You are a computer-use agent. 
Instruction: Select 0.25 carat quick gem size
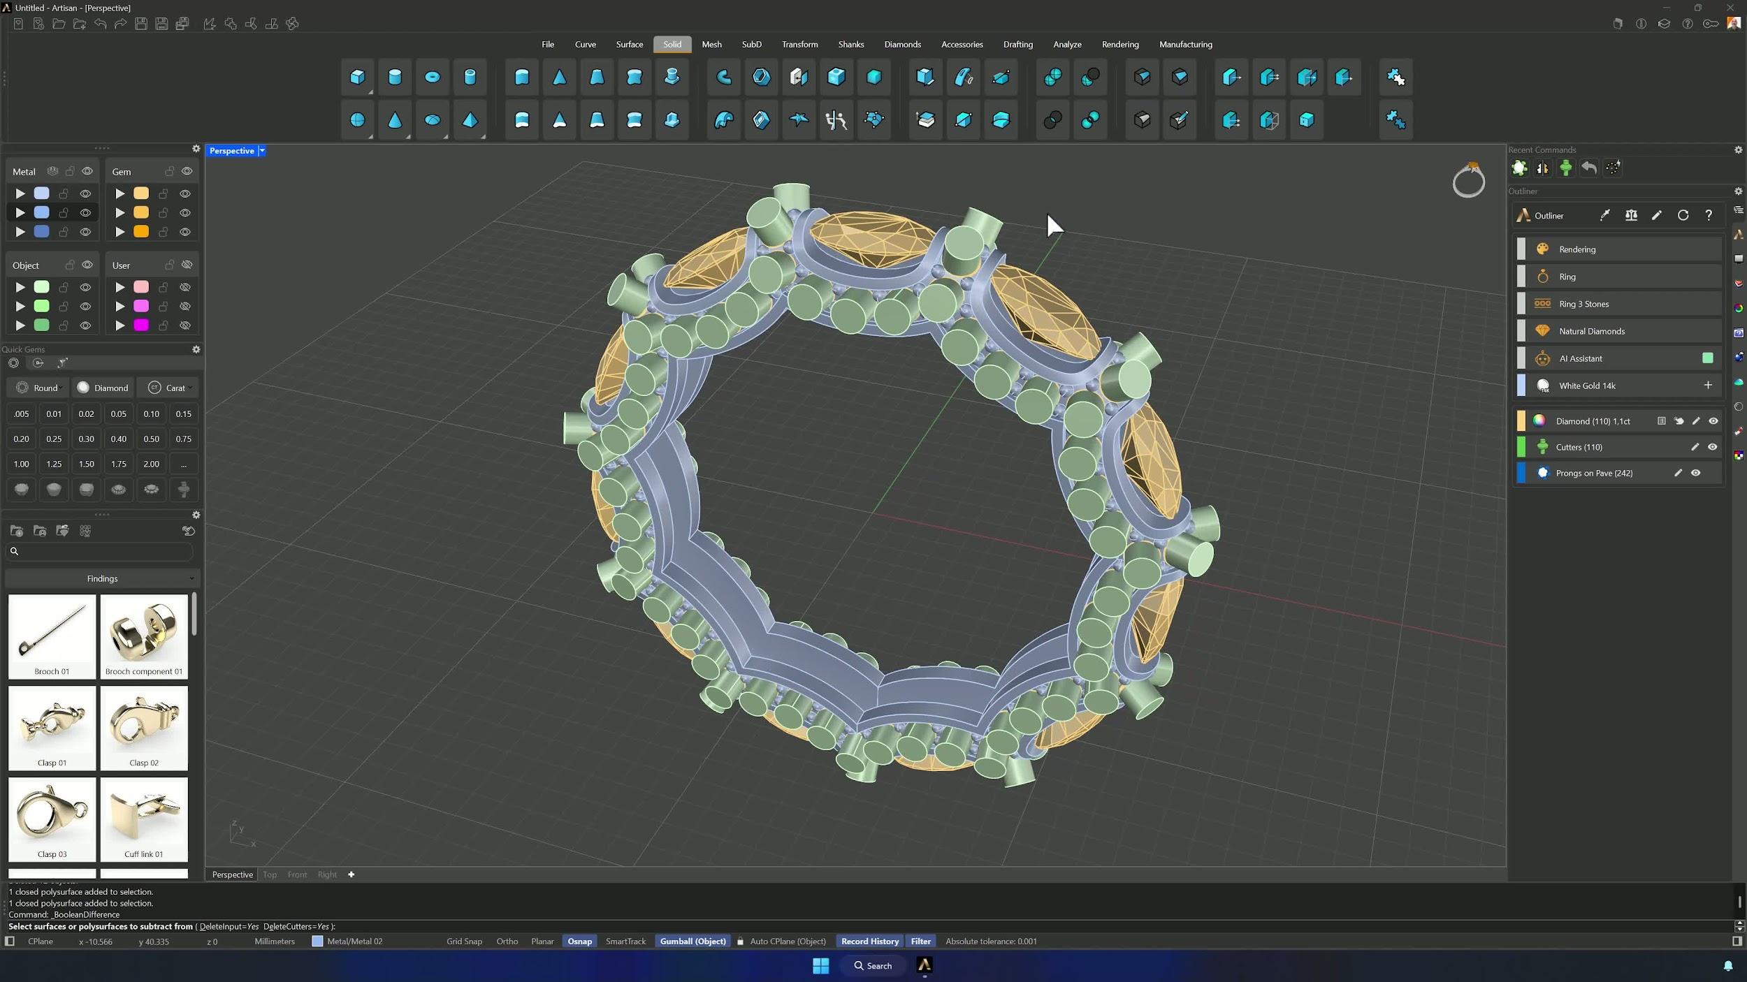[54, 439]
